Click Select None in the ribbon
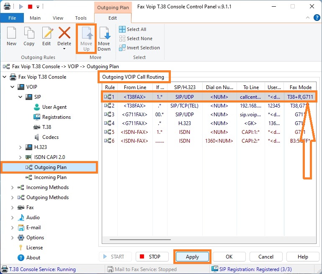322x274 pixels. coord(136,38)
